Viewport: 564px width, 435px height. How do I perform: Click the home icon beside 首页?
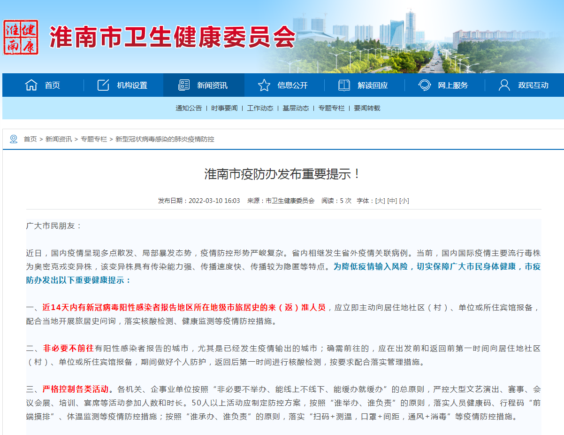31,85
